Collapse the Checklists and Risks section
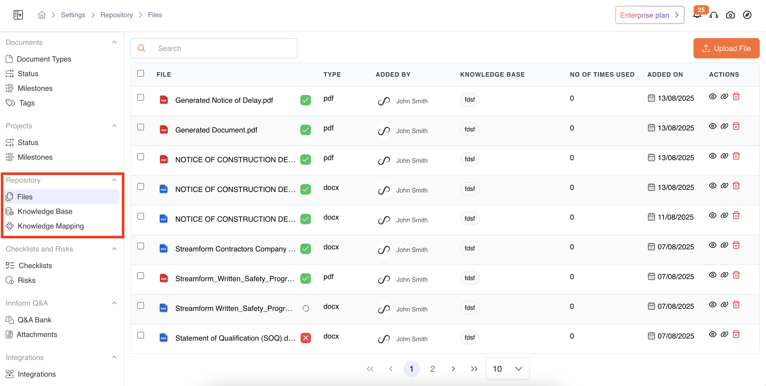Viewport: 766px width, 386px height. pos(114,249)
